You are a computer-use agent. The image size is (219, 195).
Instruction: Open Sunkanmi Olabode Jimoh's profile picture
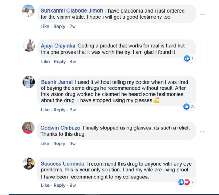(28, 11)
